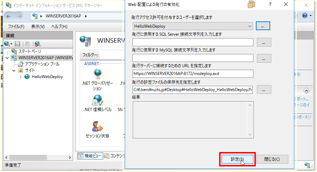The height and width of the screenshot is (172, 317).
Task: Click the SQL Server connection string input field
Action: [193, 42]
